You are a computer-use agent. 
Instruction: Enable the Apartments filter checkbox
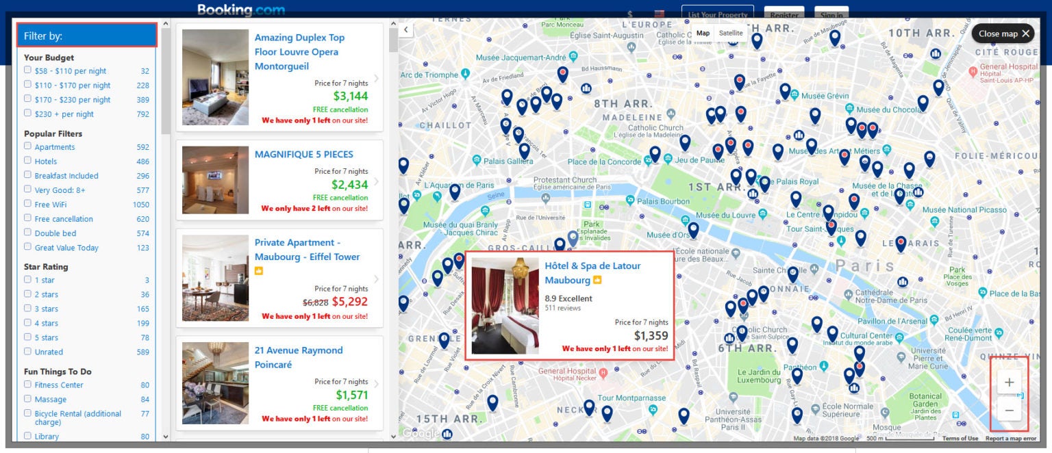27,146
